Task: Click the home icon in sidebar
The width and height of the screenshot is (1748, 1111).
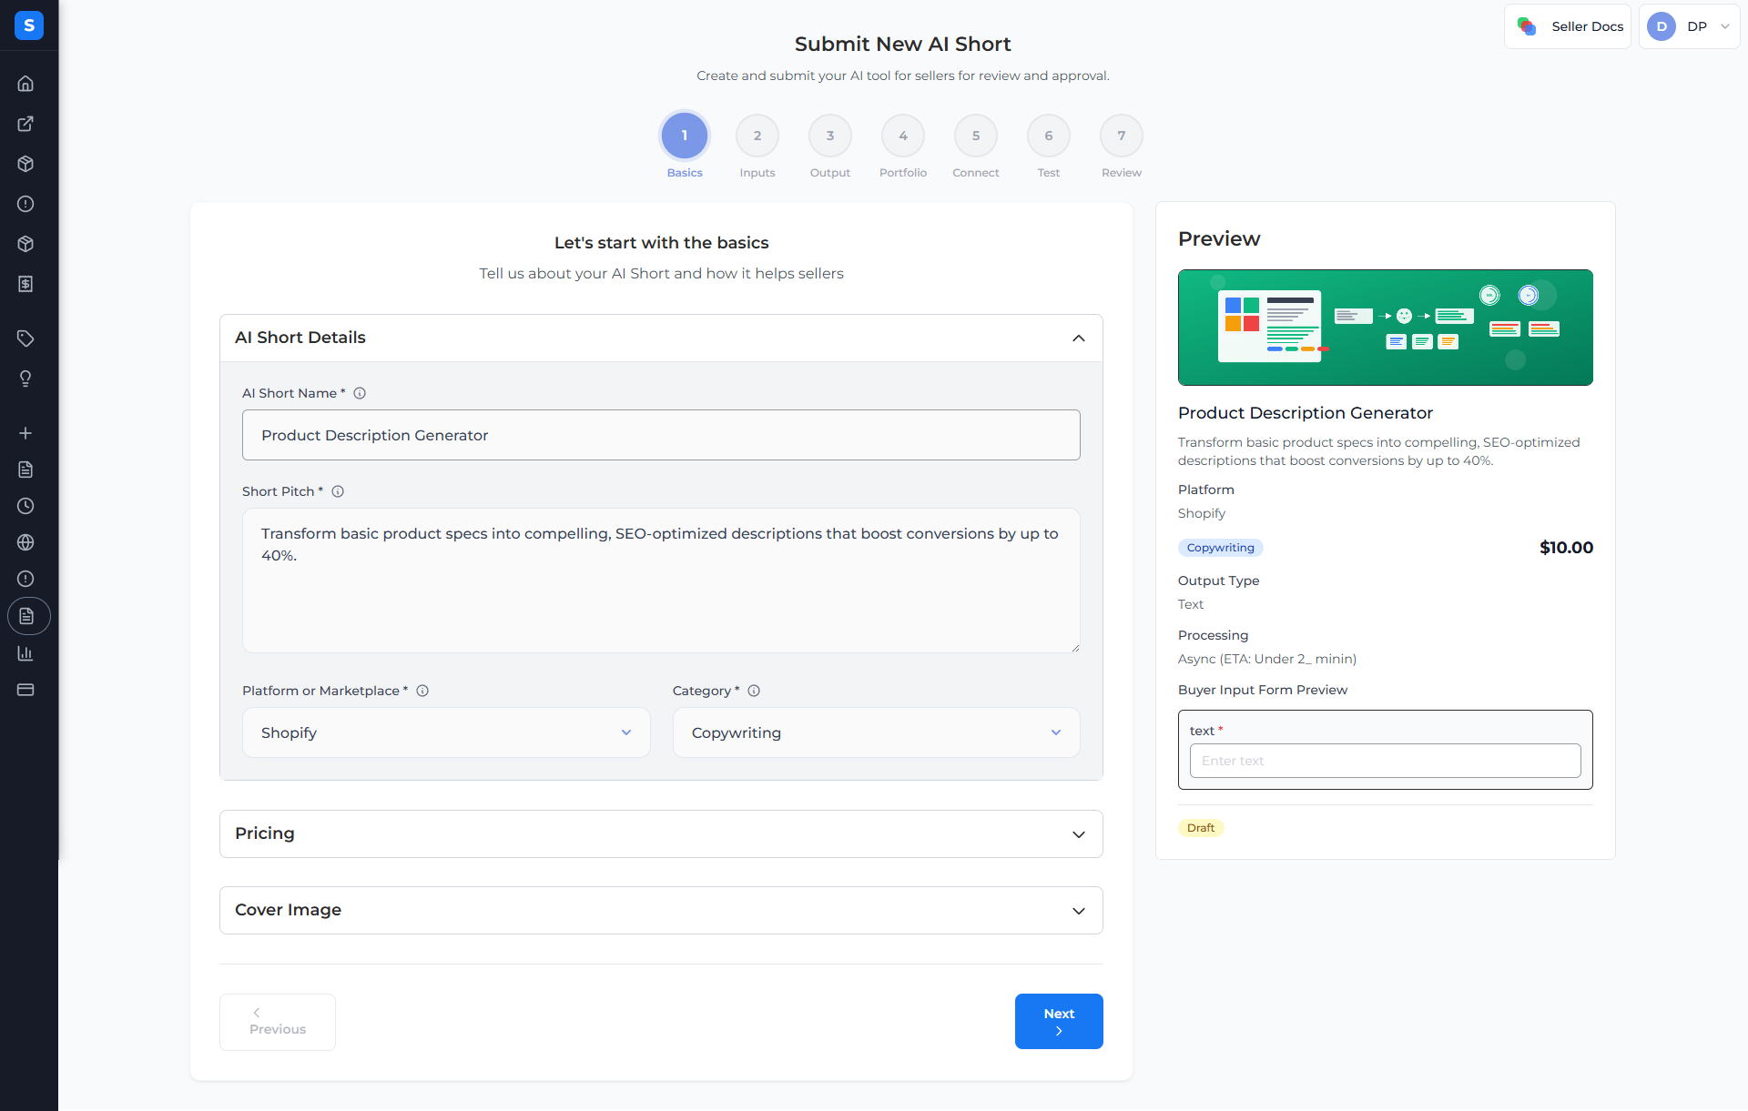Action: tap(25, 84)
